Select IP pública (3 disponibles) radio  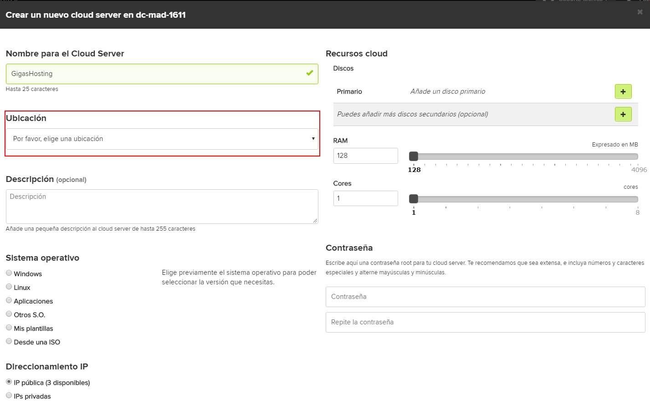tap(9, 382)
